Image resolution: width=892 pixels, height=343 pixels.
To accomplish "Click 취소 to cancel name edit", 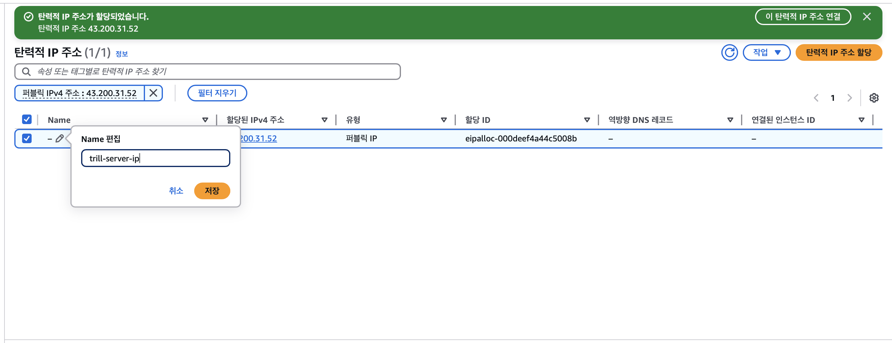I will coord(176,191).
